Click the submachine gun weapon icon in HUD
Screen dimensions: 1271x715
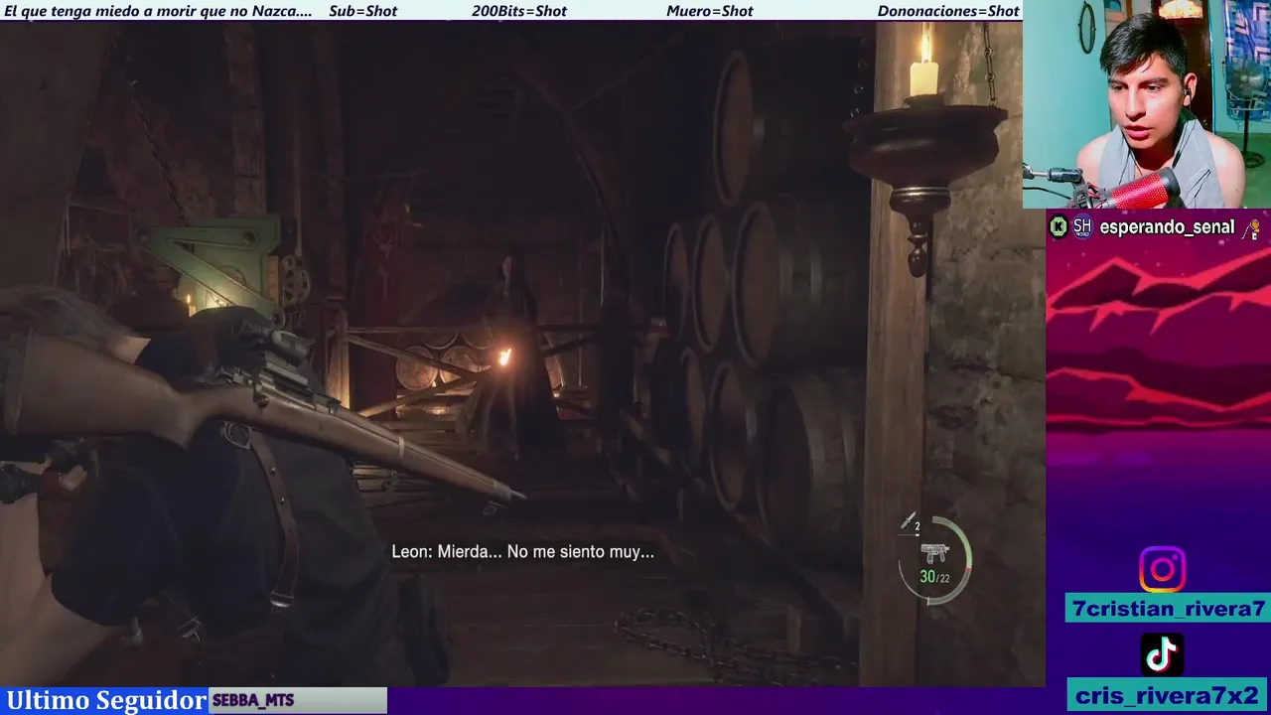[934, 552]
